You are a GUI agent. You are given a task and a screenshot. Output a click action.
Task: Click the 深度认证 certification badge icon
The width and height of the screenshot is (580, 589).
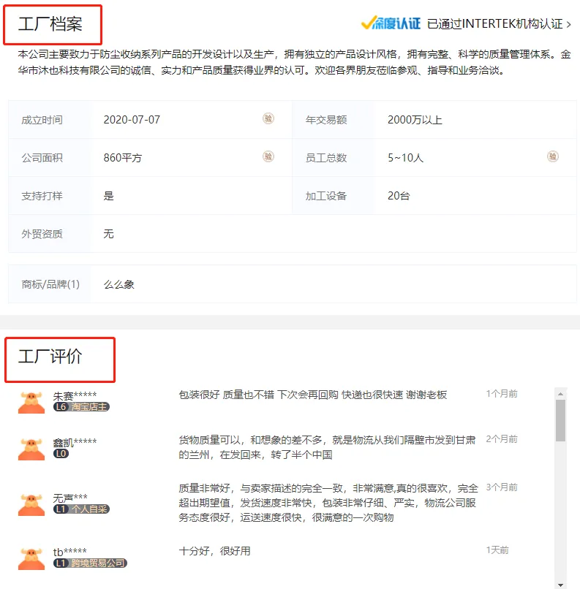tap(391, 23)
